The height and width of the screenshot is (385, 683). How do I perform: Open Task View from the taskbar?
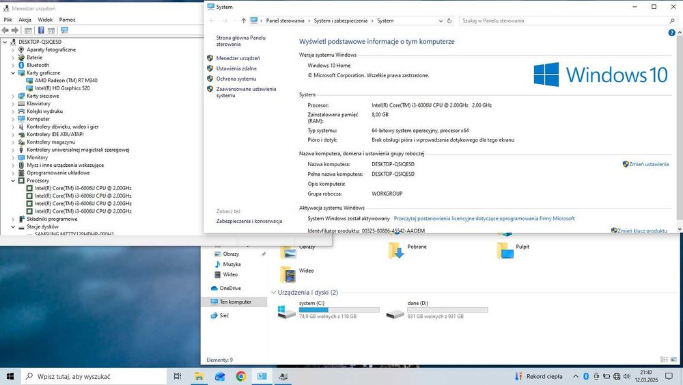point(178,376)
